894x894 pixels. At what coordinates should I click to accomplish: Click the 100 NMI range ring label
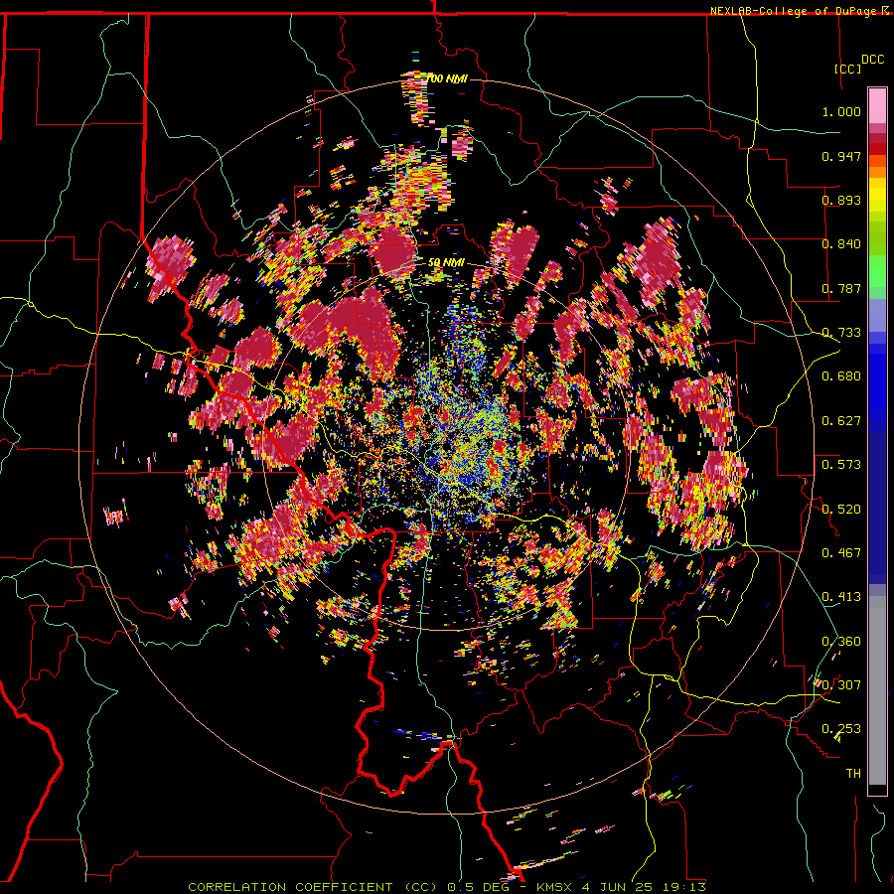pos(446,78)
